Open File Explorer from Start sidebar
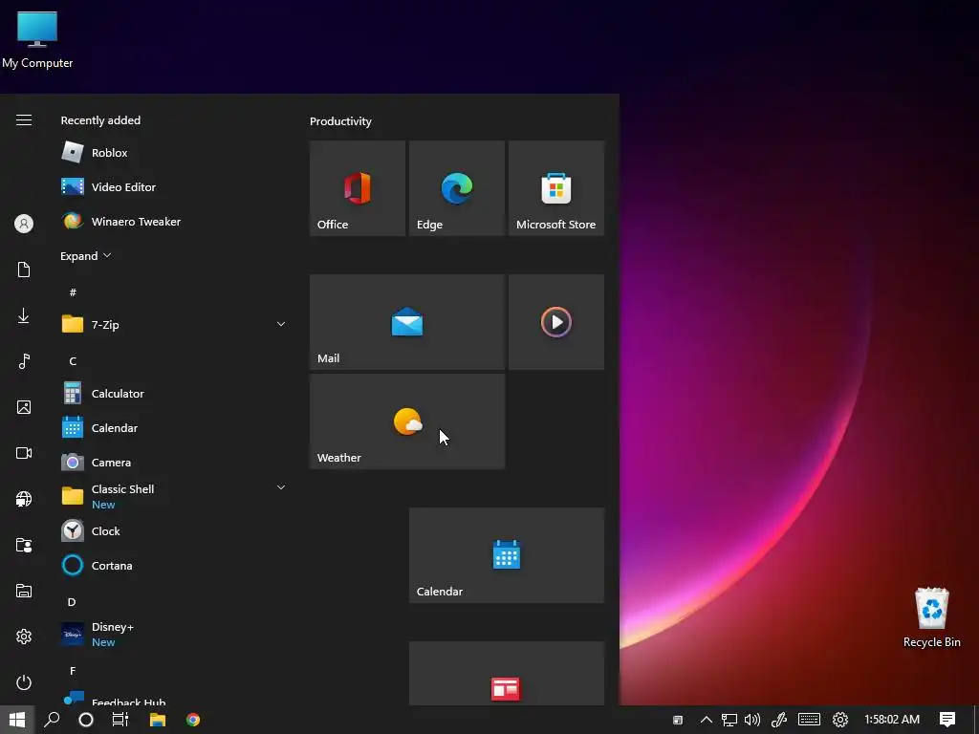 [24, 591]
